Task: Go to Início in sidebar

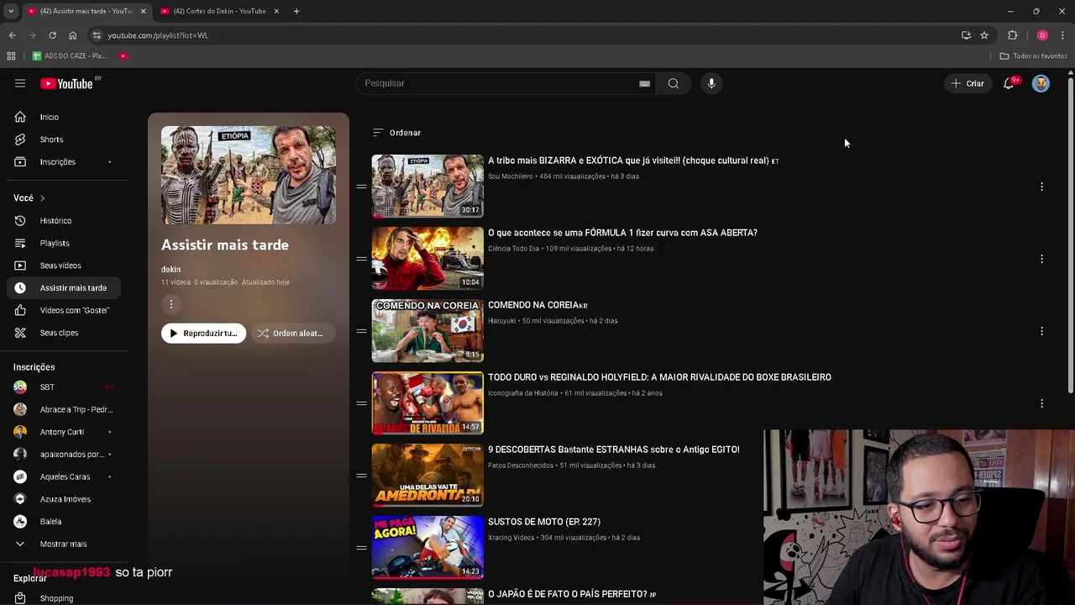Action: [x=65, y=117]
